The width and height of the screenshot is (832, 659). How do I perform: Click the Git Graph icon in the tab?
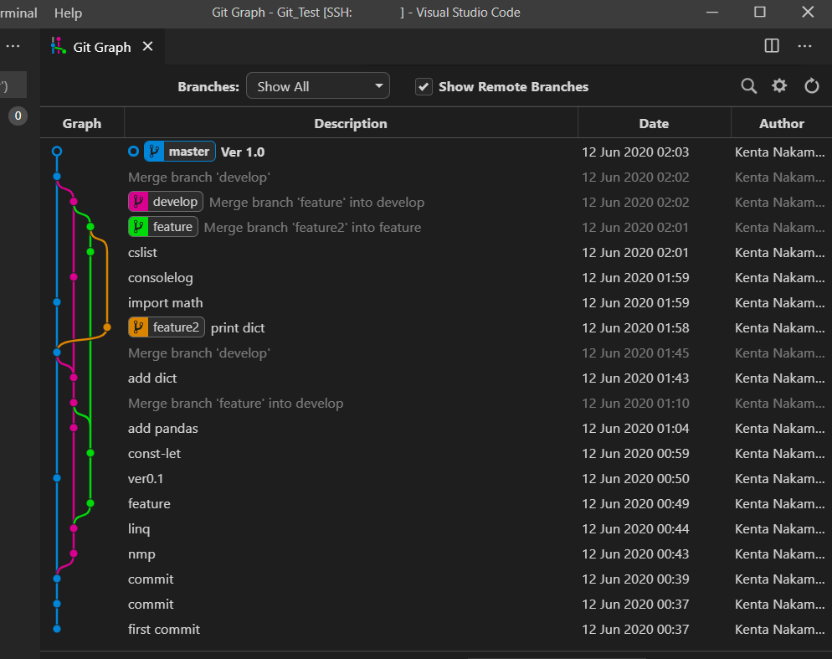(59, 46)
